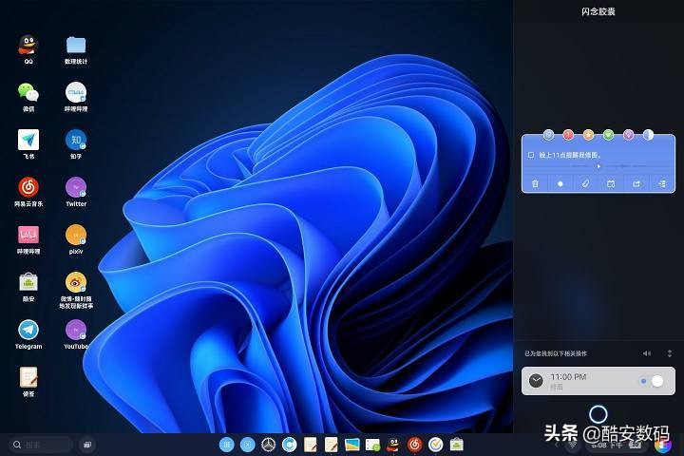Image resolution: width=684 pixels, height=456 pixels.
Task: Open the multitasking view next to search
Action: [86, 444]
